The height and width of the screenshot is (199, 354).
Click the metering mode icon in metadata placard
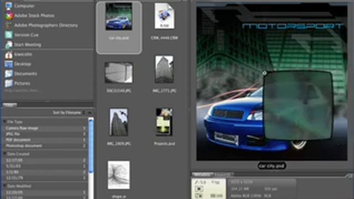click(x=199, y=189)
